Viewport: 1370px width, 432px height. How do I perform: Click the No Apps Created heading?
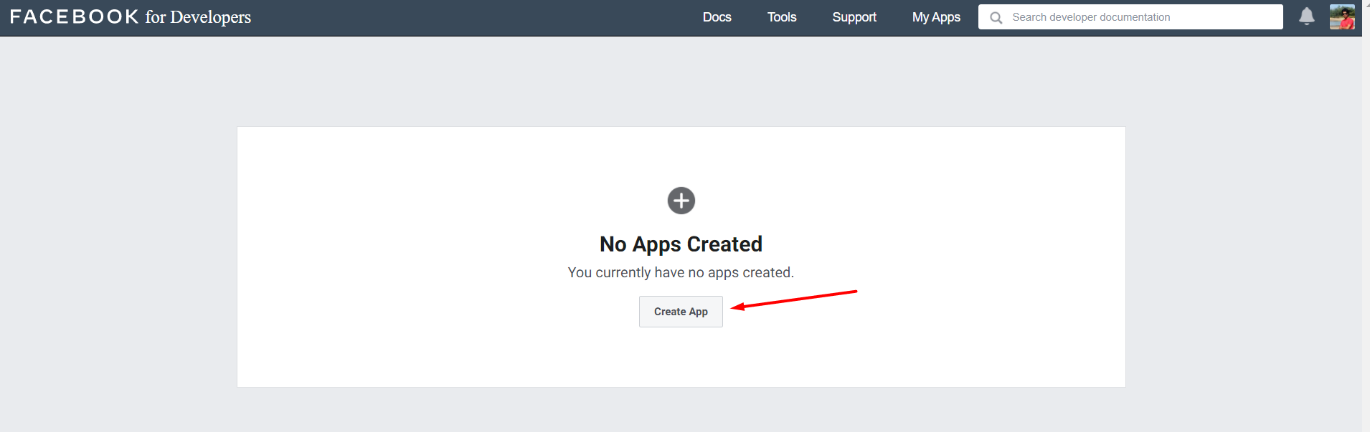681,244
